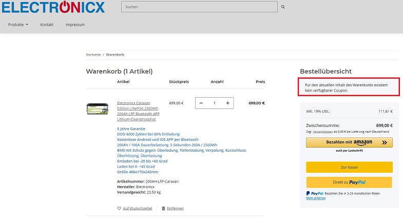Click the Hersteller Electronicx text
The image size is (403, 219).
136,187
